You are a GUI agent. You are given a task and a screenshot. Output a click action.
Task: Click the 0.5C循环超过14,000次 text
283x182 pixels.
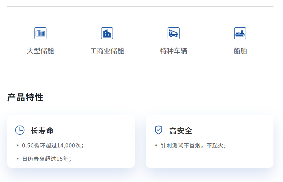53,145
